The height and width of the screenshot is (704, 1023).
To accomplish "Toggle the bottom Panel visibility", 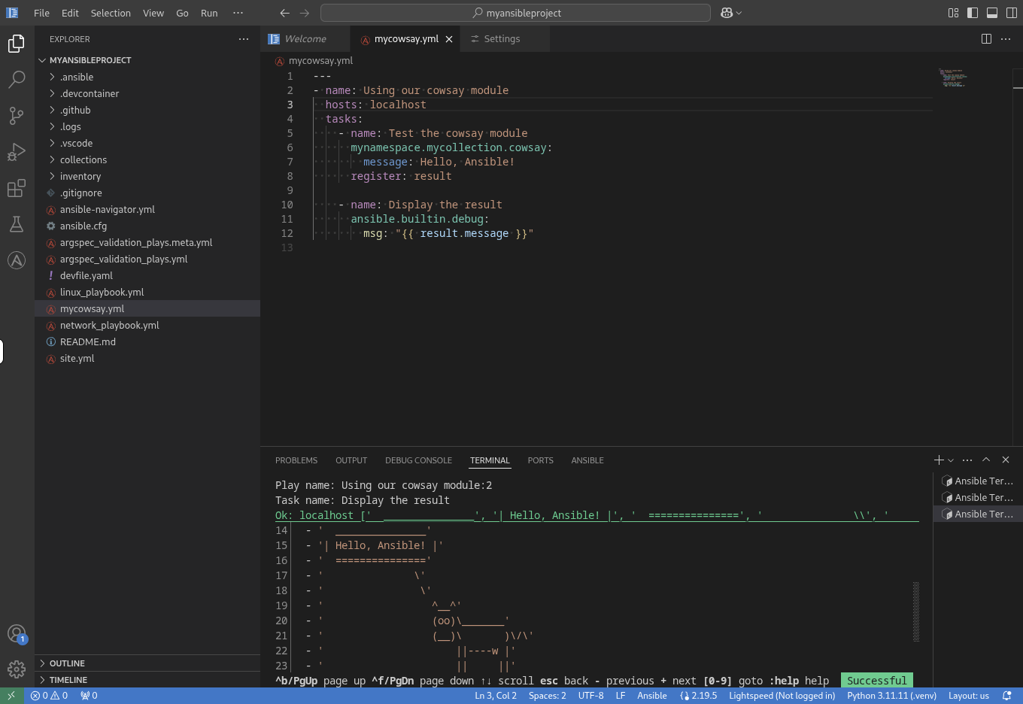I will [992, 13].
